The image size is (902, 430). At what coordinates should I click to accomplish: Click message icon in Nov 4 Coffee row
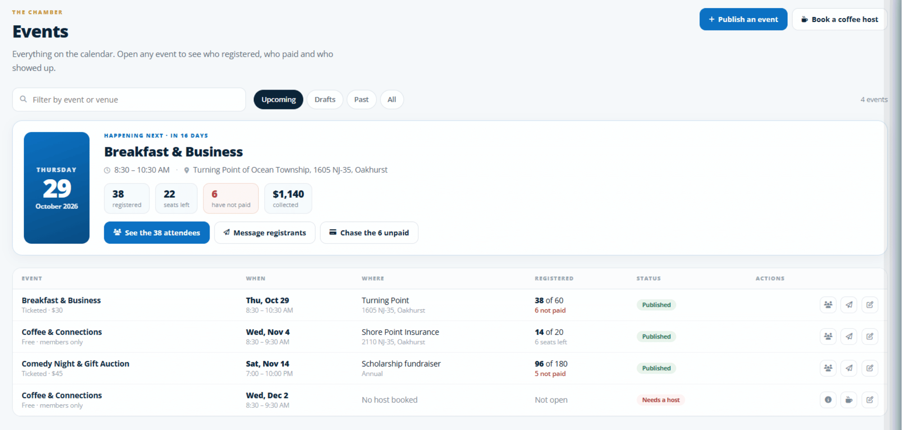tap(849, 336)
